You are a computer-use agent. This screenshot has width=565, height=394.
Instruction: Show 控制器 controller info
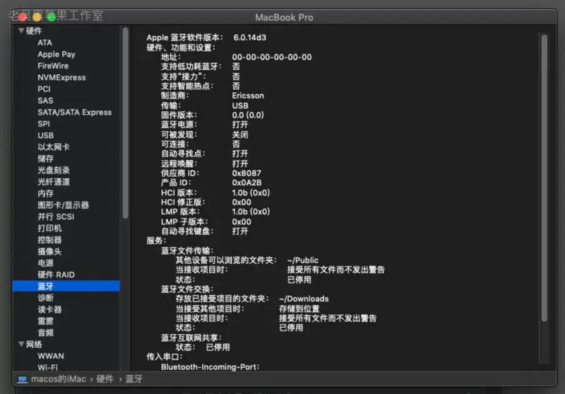click(x=50, y=239)
